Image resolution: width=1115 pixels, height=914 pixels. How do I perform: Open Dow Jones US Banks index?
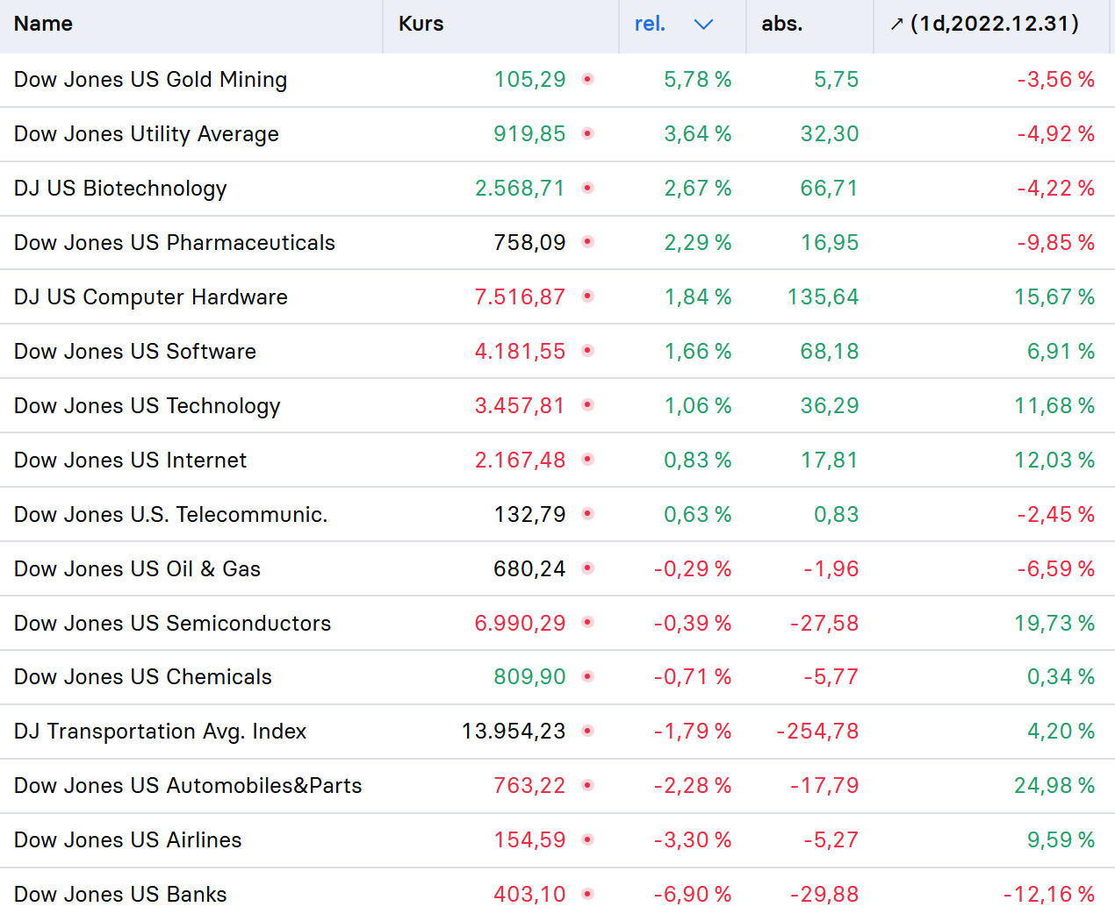tap(120, 895)
